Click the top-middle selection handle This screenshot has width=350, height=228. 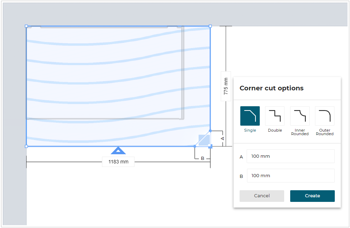[x=118, y=26]
